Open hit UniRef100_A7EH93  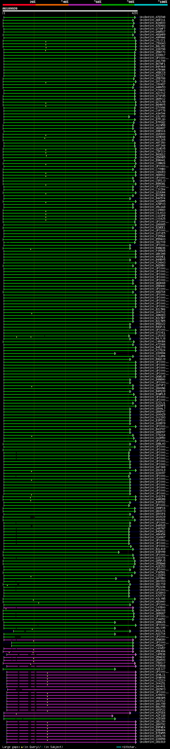[x=152, y=26]
